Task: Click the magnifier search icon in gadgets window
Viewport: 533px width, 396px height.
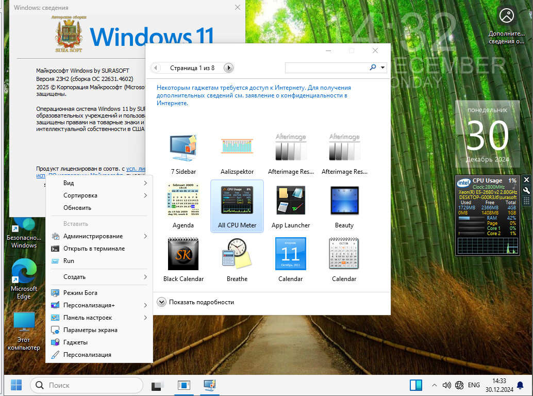Action: pos(373,68)
